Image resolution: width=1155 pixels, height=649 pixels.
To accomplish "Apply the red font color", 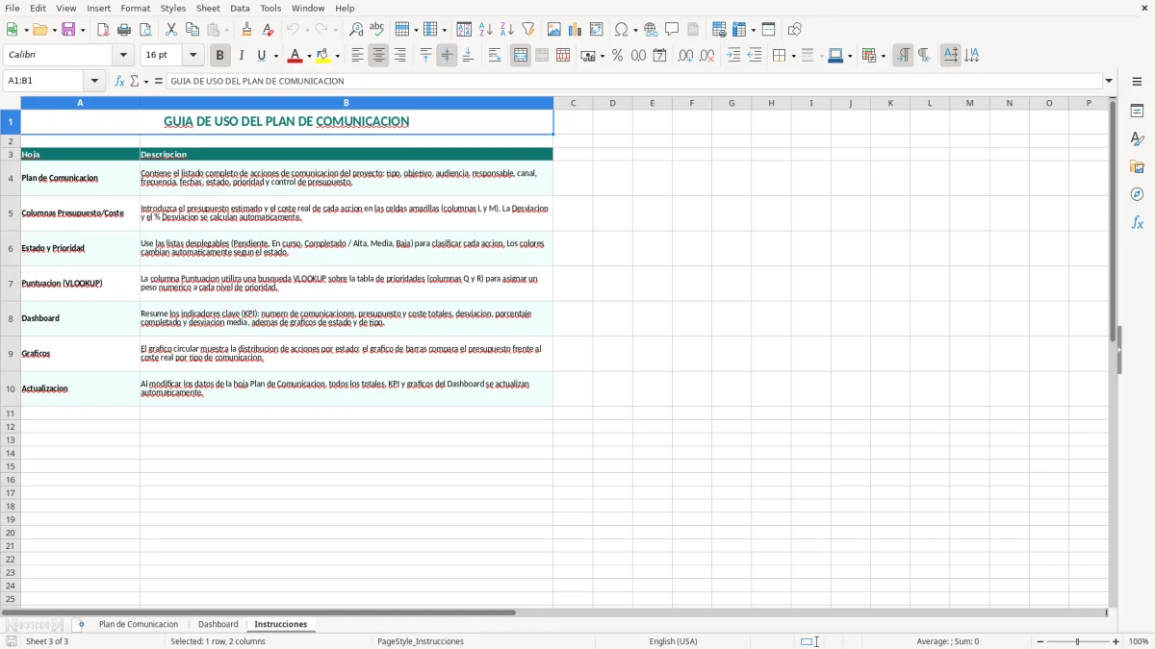I will pyautogui.click(x=295, y=56).
